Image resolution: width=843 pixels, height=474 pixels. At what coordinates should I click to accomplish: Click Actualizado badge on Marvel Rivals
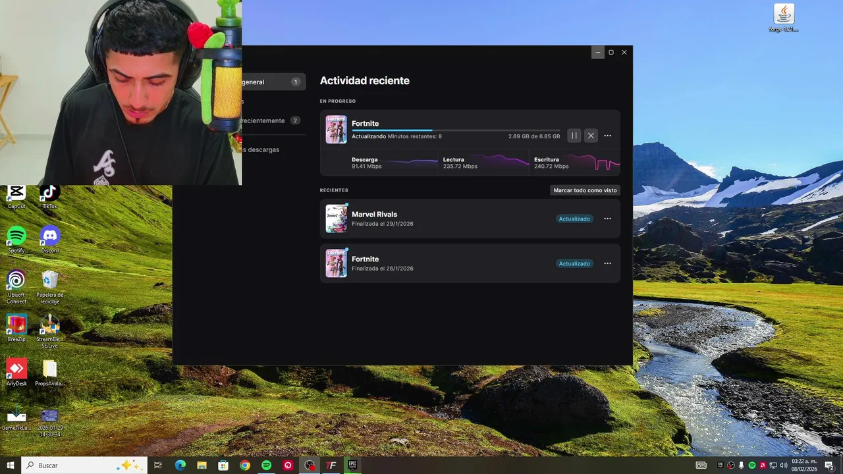coord(574,219)
